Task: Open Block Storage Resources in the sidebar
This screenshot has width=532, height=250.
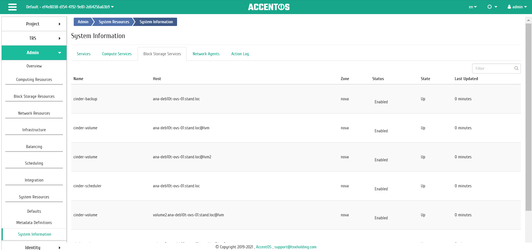Action: 34,96
